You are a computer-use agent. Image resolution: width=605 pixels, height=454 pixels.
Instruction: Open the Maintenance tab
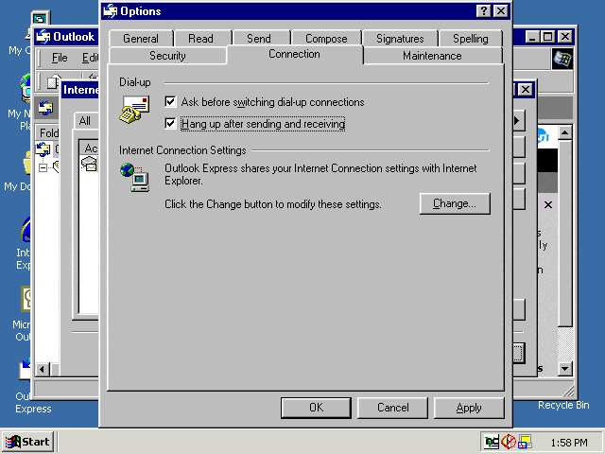point(432,56)
